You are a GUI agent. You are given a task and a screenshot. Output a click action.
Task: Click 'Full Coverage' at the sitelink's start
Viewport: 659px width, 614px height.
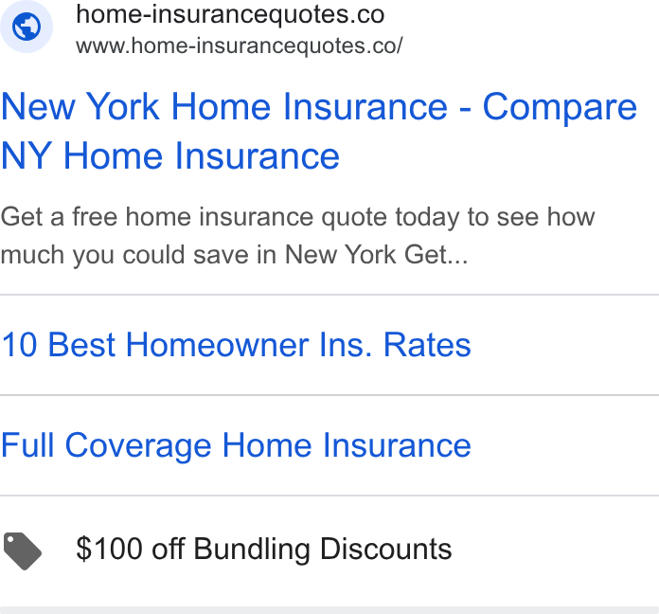[x=106, y=445]
